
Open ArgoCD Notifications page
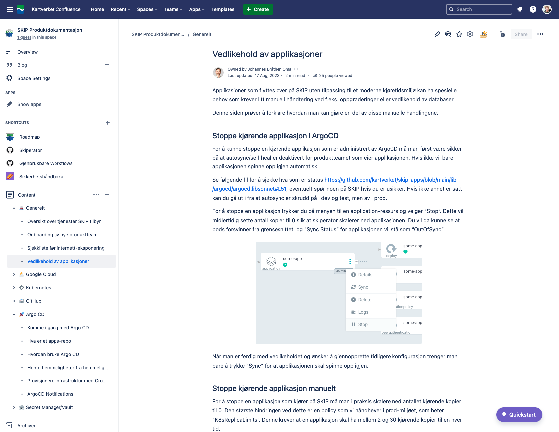click(x=50, y=394)
